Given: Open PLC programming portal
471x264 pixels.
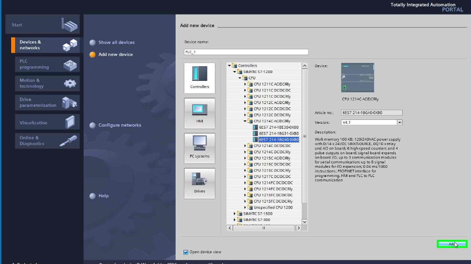Looking at the screenshot, I should point(47,64).
